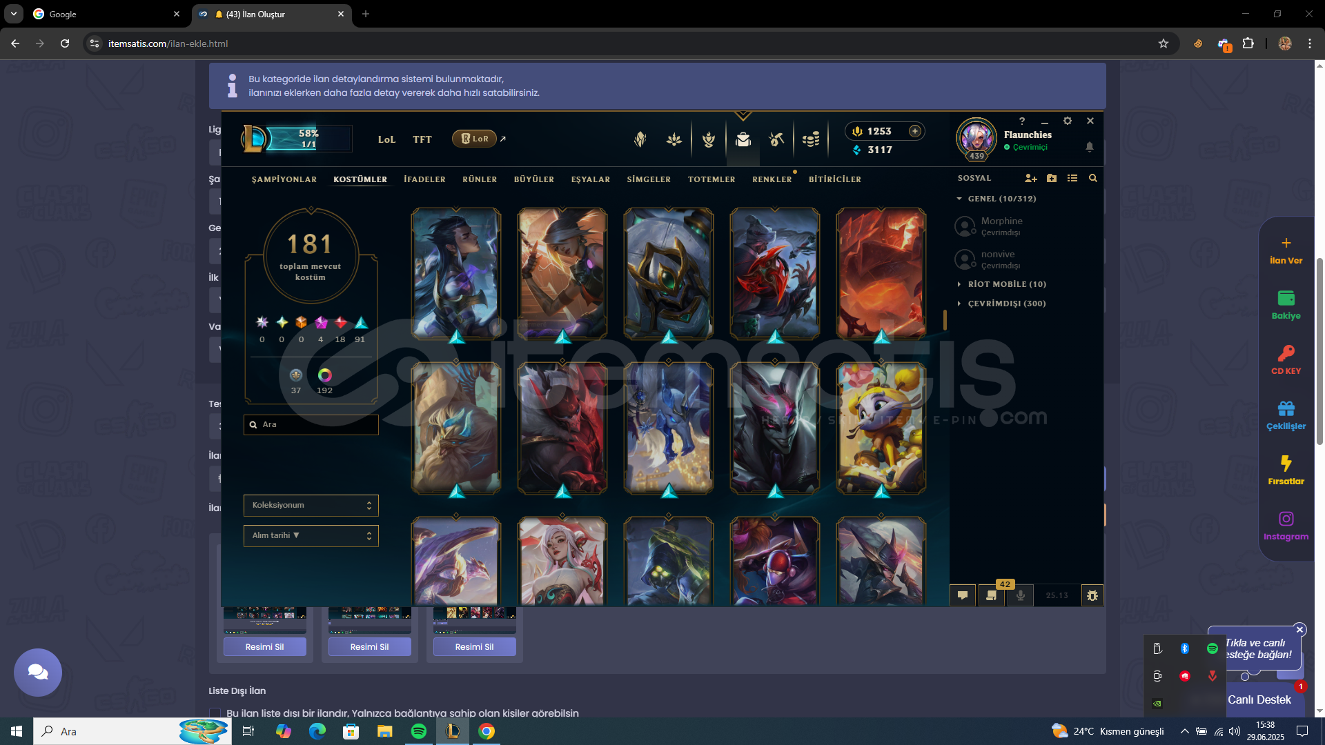Screen dimensions: 1325x745
Task: Open File Explorer from the taskbar
Action: tap(385, 731)
